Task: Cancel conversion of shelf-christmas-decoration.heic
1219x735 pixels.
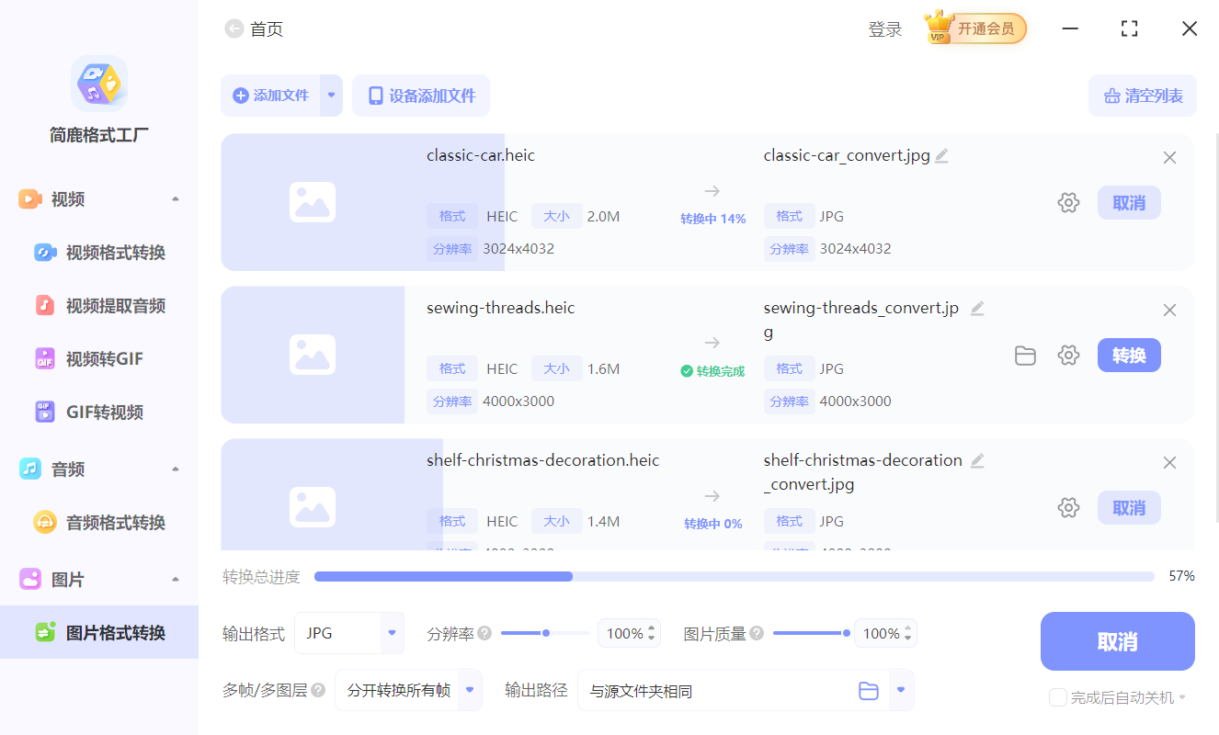Action: coord(1129,508)
